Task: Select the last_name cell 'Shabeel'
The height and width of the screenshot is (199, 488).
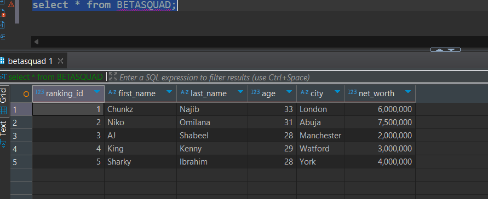Action: pyautogui.click(x=213, y=136)
